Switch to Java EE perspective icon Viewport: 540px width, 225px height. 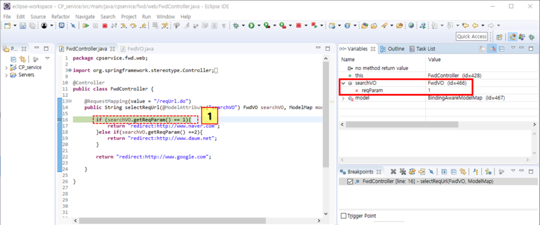click(512, 37)
